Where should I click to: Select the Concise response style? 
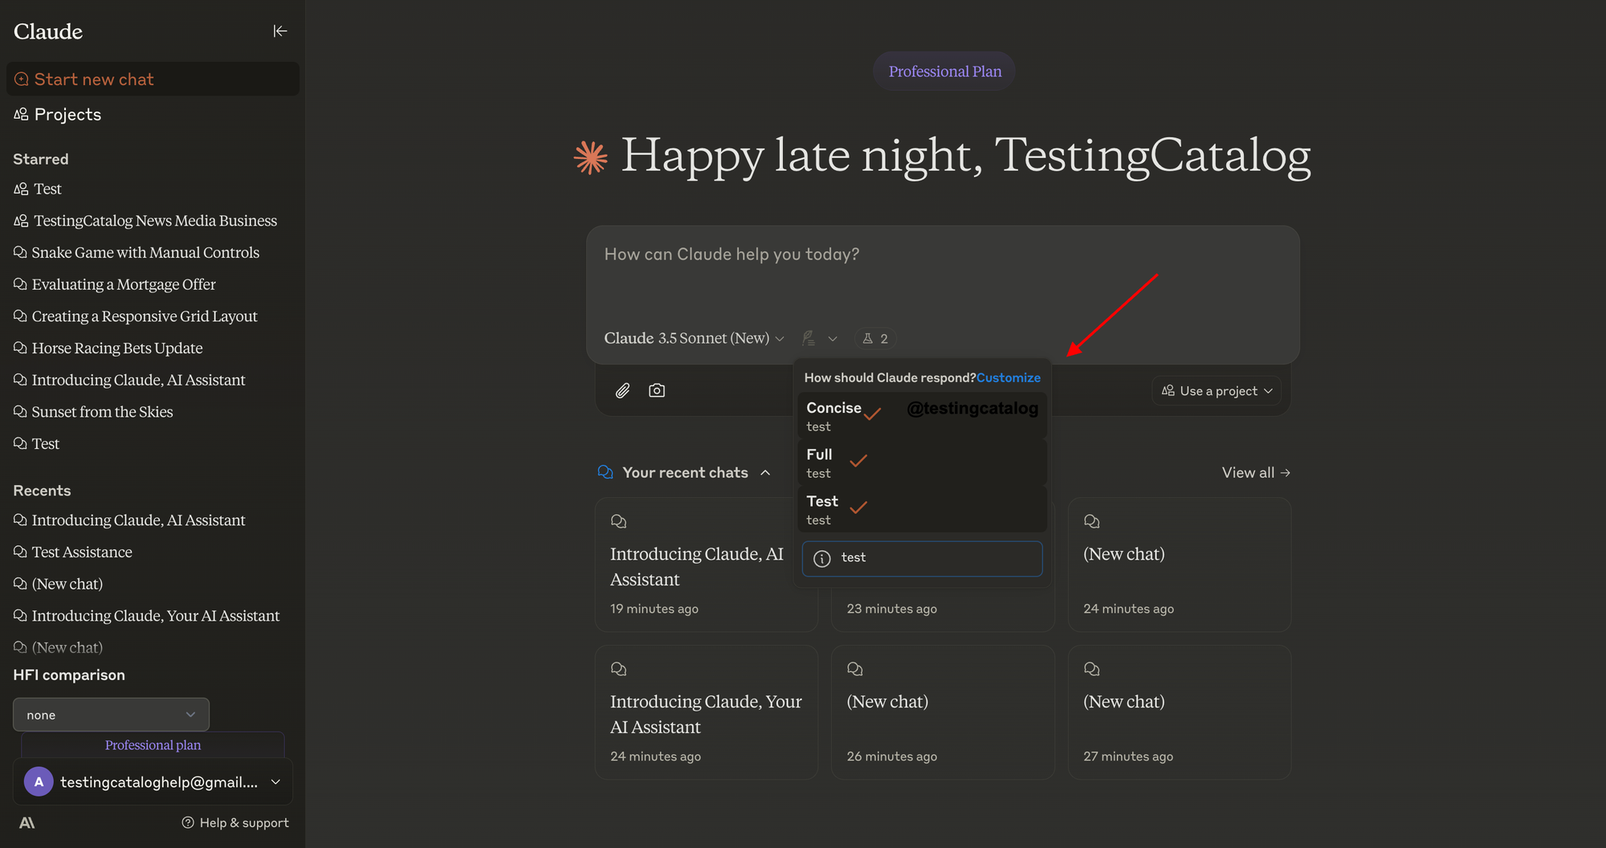[x=922, y=416]
